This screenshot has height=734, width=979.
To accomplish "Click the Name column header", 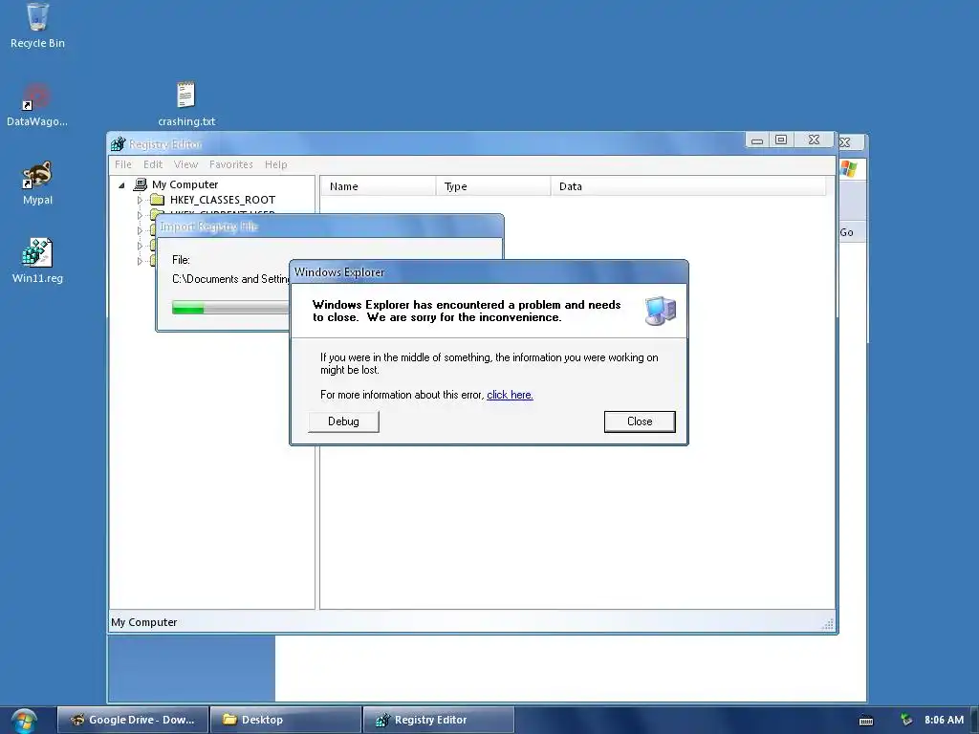I will pos(378,186).
